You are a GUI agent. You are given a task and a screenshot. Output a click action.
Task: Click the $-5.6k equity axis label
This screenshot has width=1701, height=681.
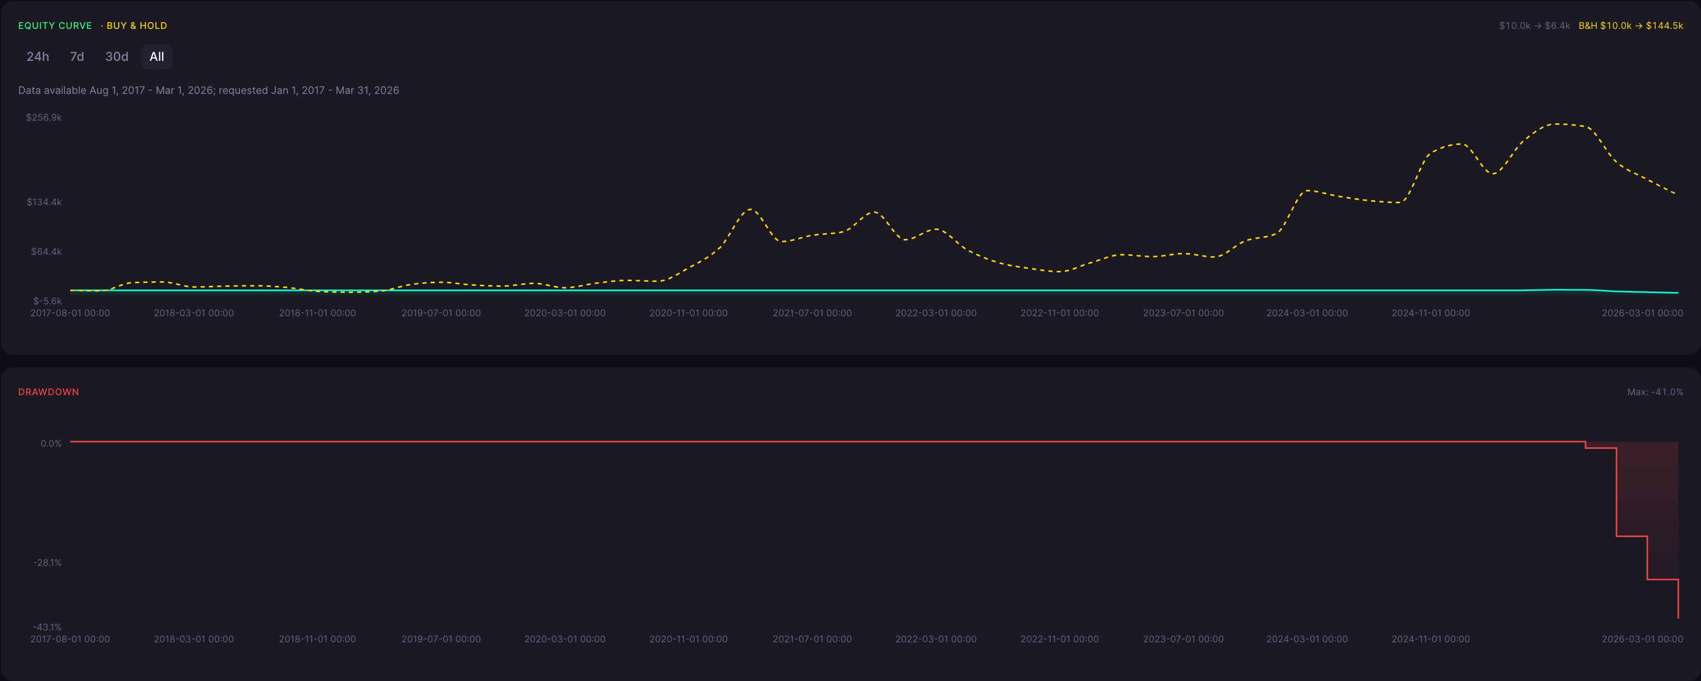pyautogui.click(x=47, y=301)
